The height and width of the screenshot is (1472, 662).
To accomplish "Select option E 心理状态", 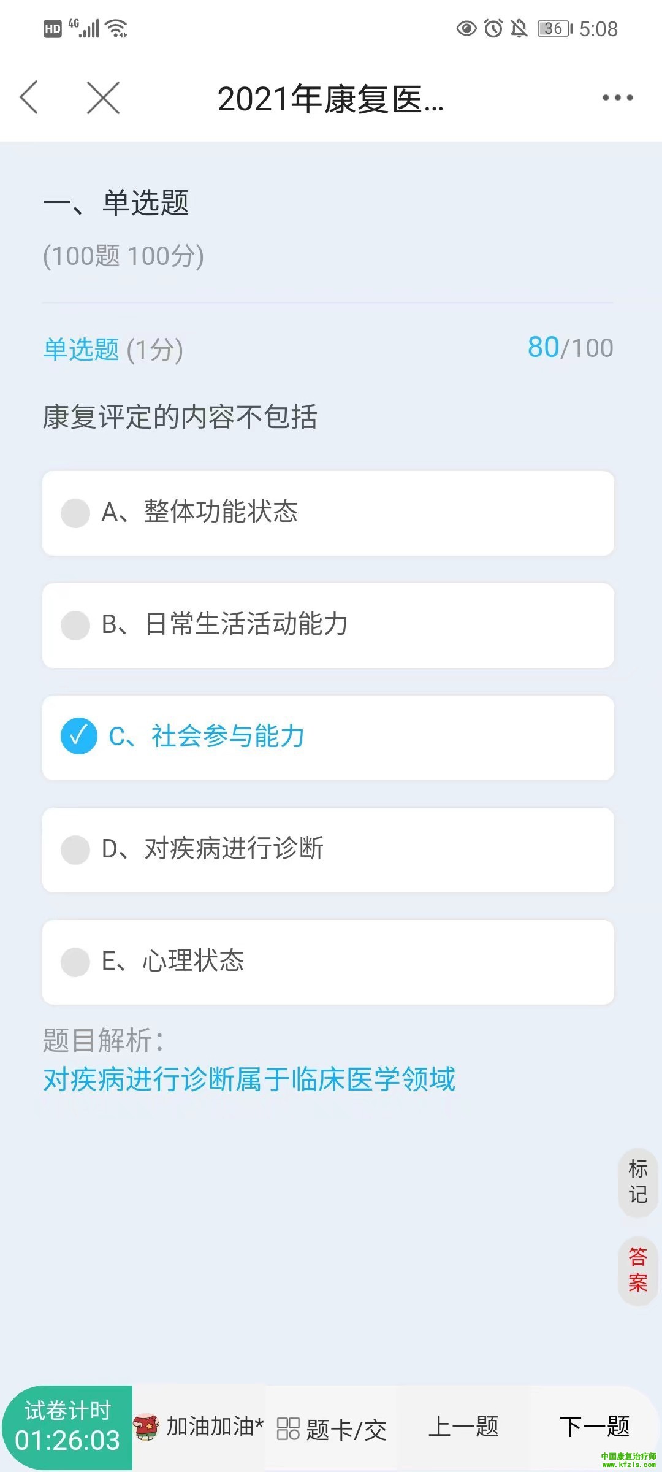I will pos(328,962).
